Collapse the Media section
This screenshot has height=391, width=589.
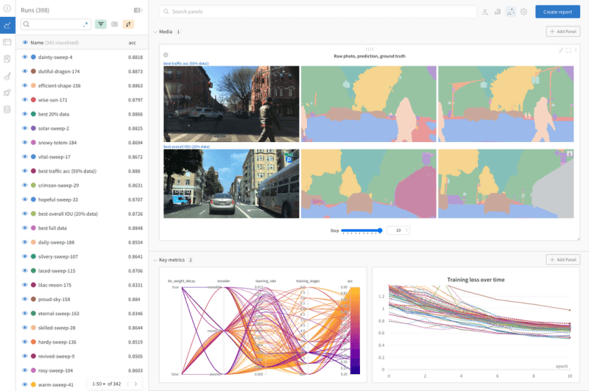click(x=155, y=32)
